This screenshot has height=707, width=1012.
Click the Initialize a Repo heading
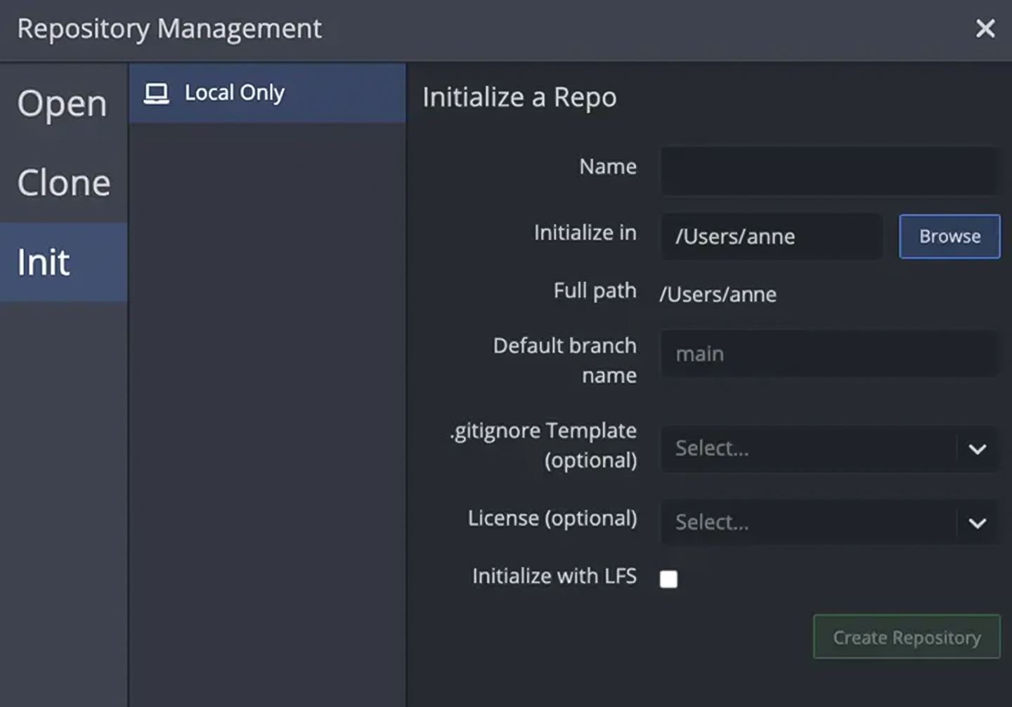tap(519, 97)
